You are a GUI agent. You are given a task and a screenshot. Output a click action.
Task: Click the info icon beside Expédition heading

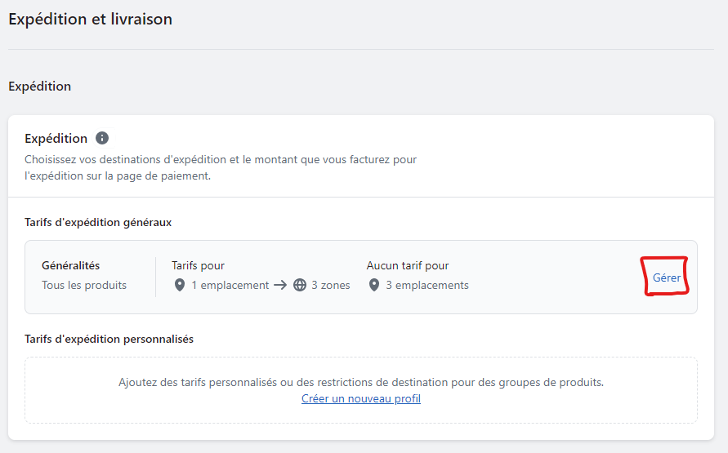click(x=102, y=138)
